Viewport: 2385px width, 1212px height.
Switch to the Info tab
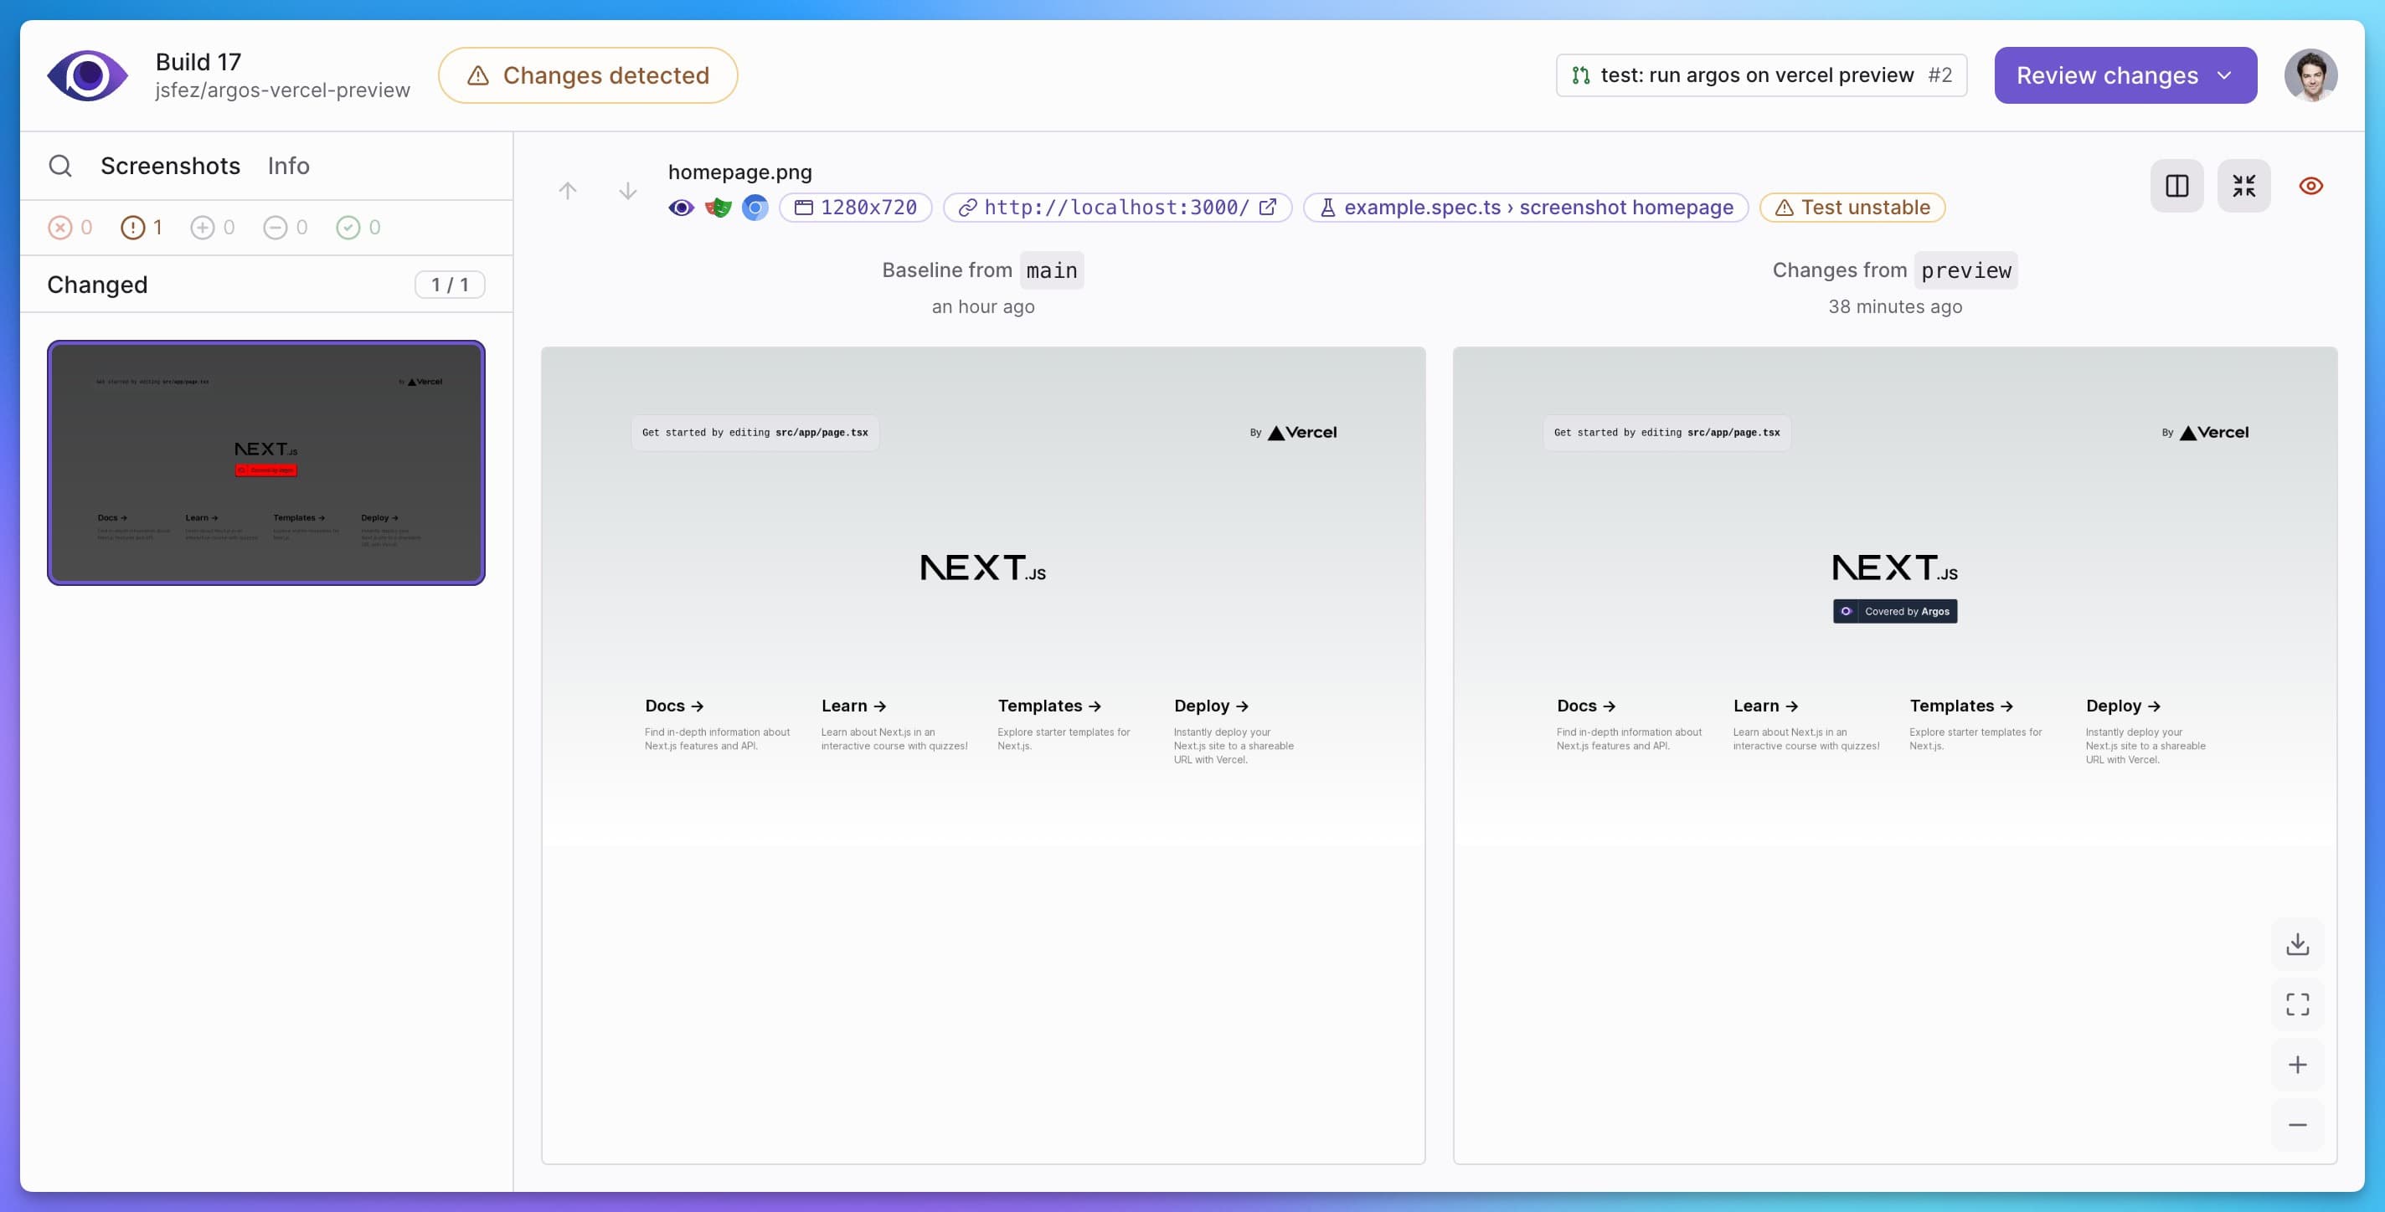(x=288, y=166)
